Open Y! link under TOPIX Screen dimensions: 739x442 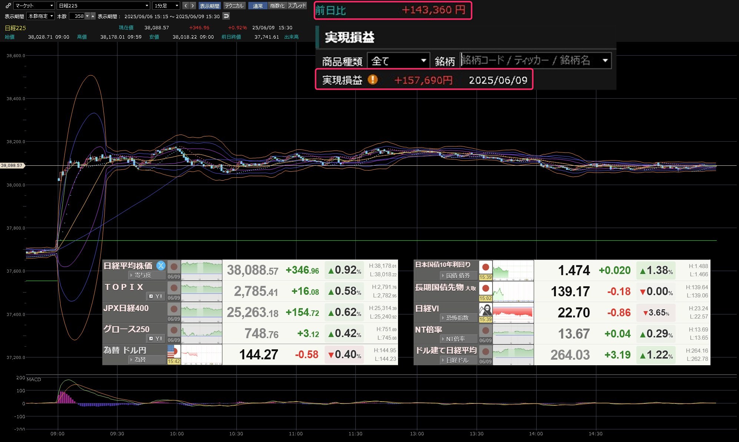[156, 296]
